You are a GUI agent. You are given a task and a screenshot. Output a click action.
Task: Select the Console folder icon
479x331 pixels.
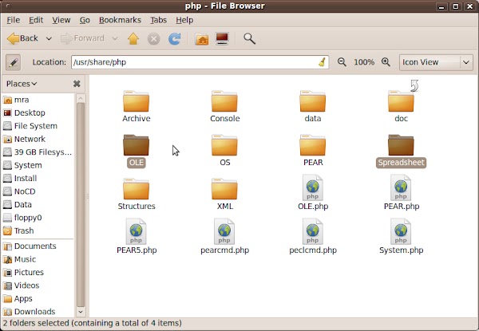point(224,101)
